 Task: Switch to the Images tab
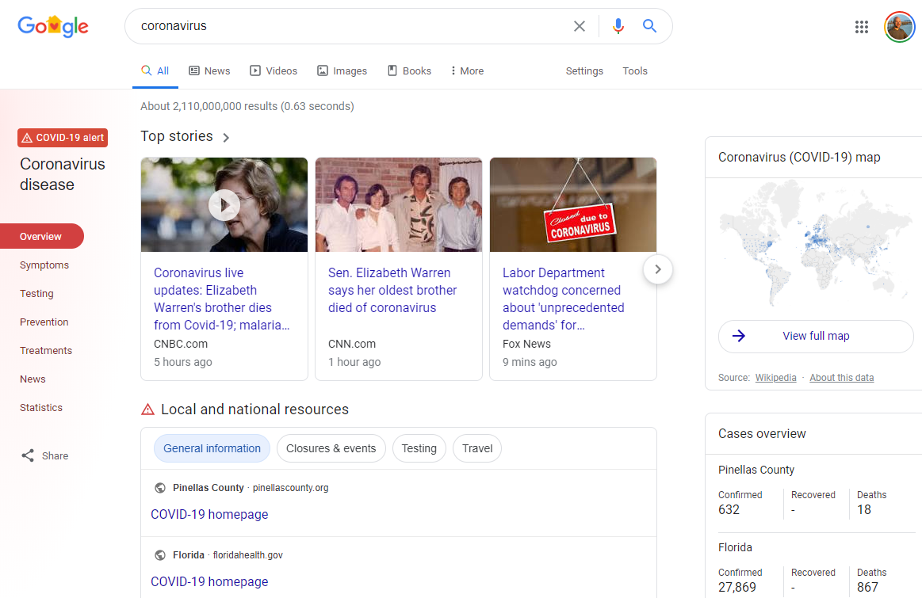(342, 71)
